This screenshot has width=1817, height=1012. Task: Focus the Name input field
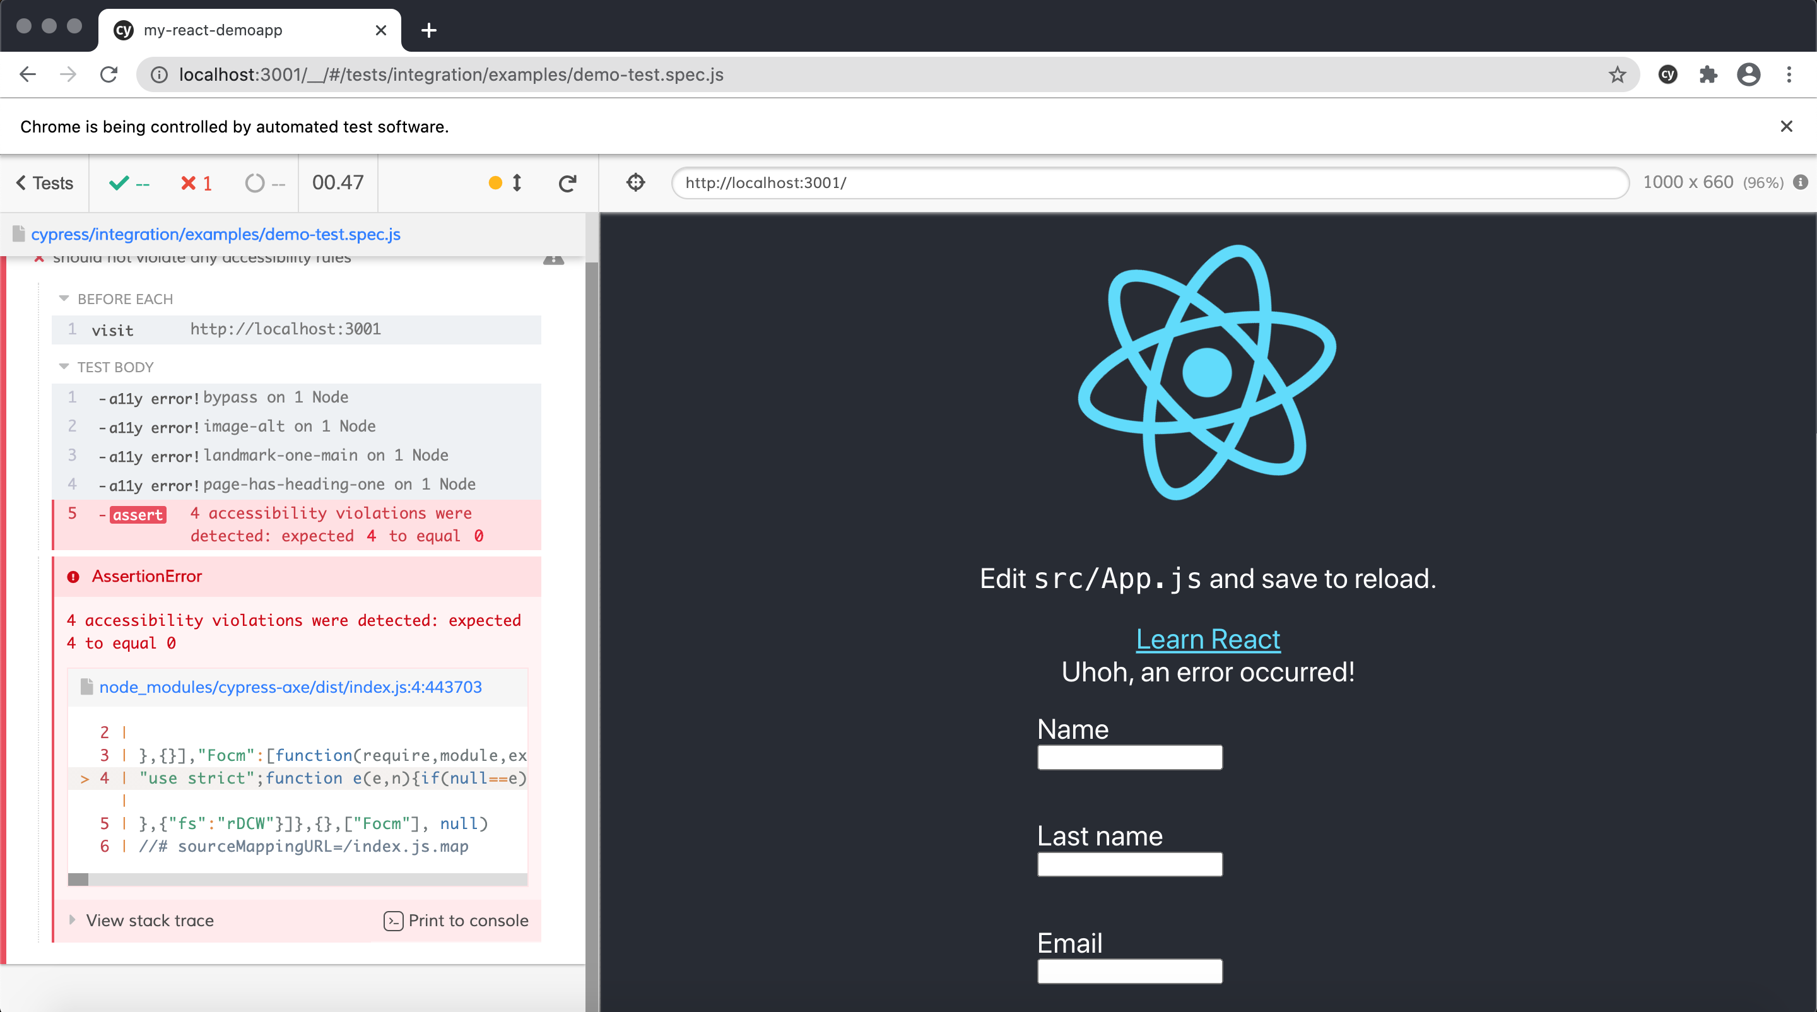(x=1129, y=757)
